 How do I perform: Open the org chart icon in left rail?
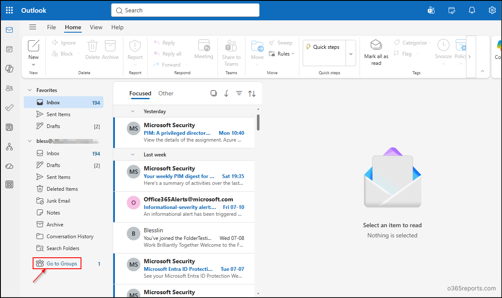click(x=9, y=147)
